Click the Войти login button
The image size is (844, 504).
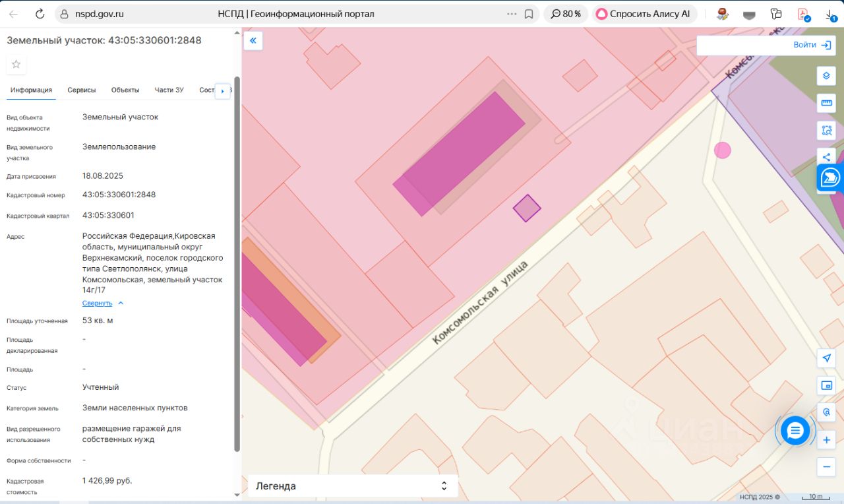click(x=812, y=45)
